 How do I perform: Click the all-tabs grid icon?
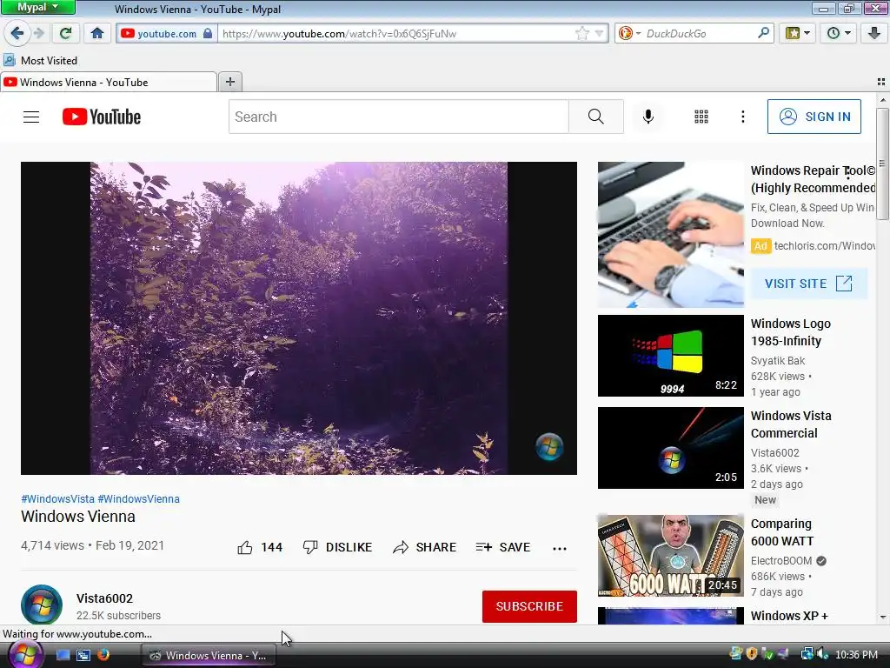[x=881, y=83]
